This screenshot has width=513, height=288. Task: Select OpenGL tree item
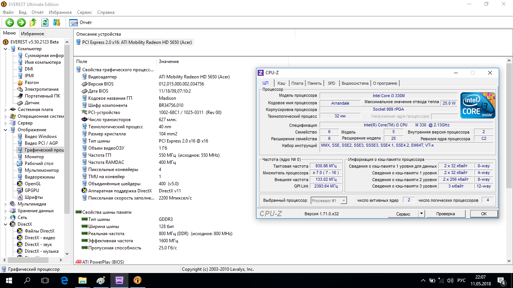[x=29, y=184]
